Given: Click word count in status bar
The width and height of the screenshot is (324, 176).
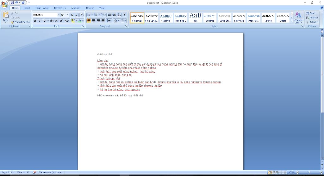Looking at the screenshot, I should (x=23, y=172).
